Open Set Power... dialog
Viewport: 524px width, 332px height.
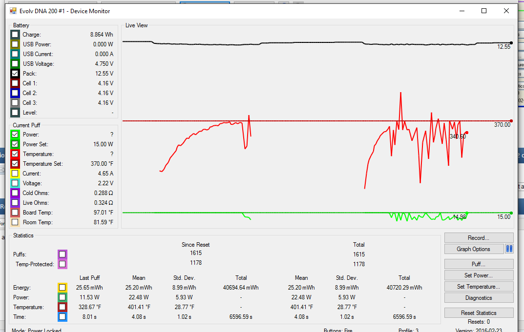point(479,275)
